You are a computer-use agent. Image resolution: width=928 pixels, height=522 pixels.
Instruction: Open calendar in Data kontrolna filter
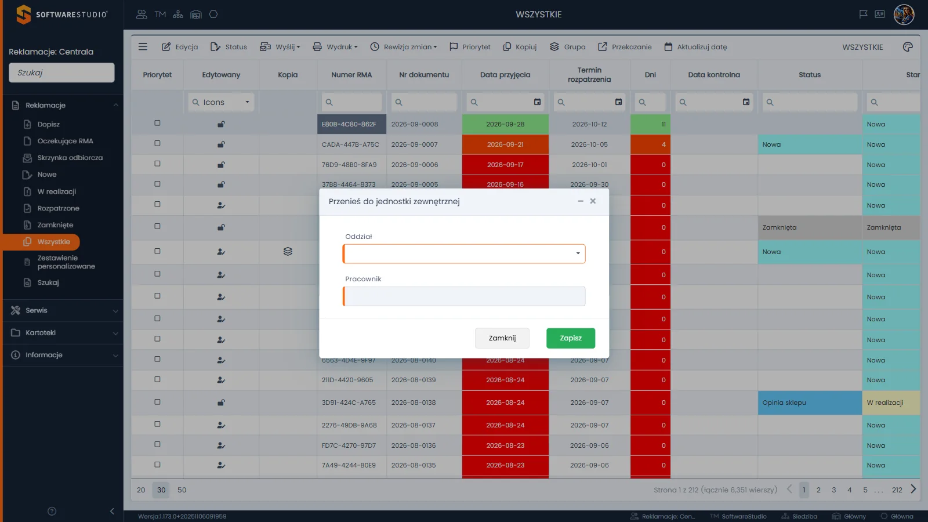pyautogui.click(x=746, y=102)
